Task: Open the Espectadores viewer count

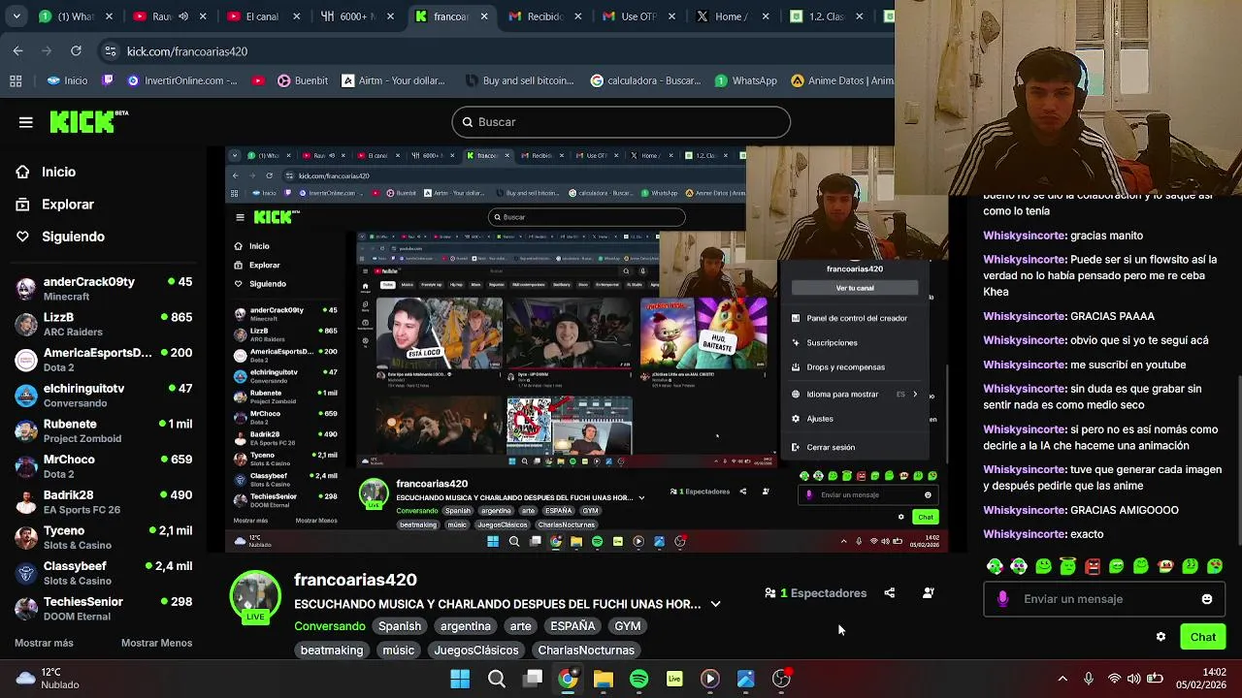Action: click(x=816, y=592)
